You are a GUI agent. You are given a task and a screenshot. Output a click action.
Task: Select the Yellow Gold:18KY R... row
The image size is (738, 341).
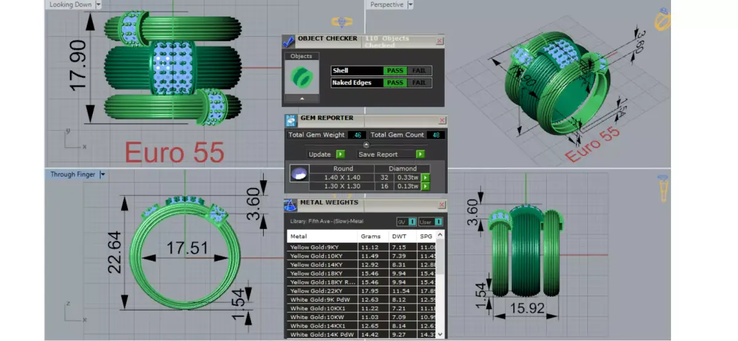point(362,282)
